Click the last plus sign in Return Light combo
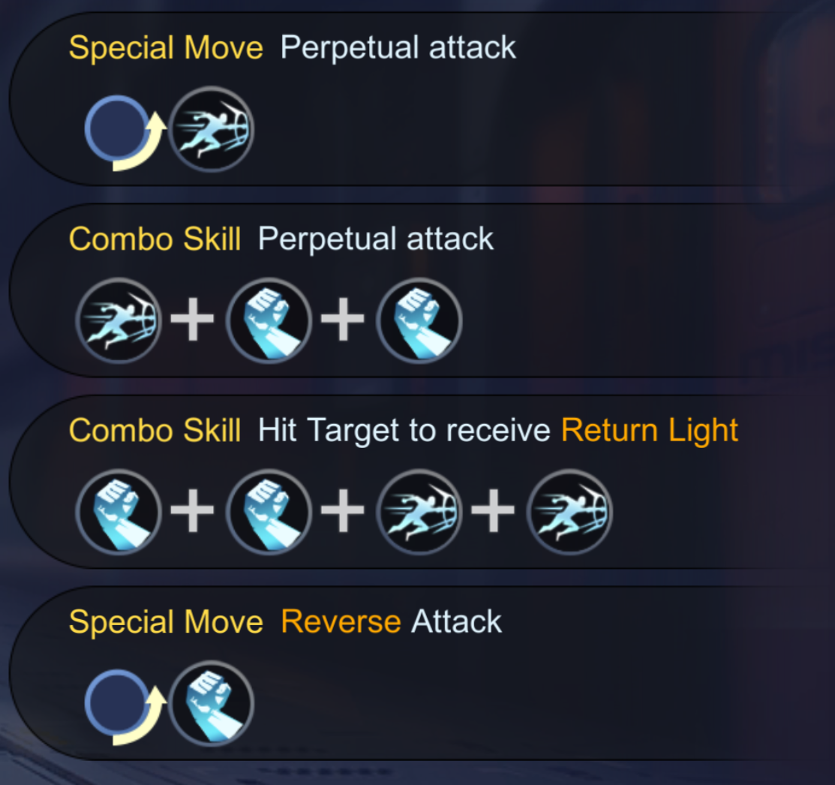This screenshot has width=835, height=785. click(x=493, y=511)
